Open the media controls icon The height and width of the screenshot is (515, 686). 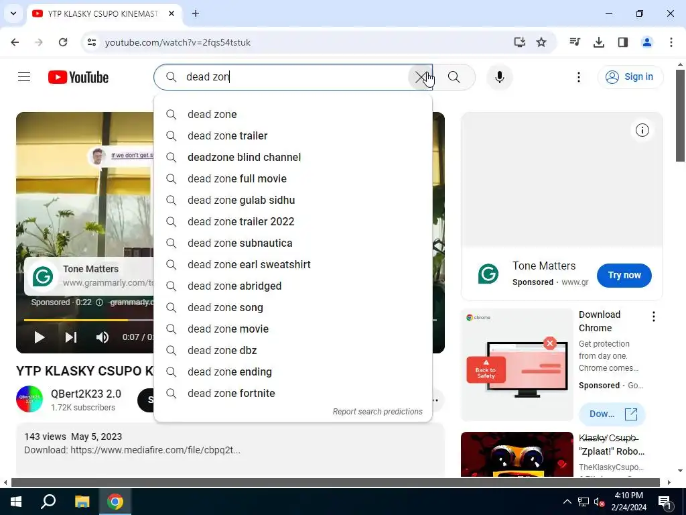tap(575, 42)
